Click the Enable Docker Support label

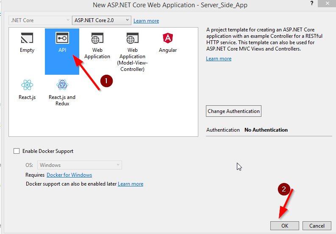48,151
